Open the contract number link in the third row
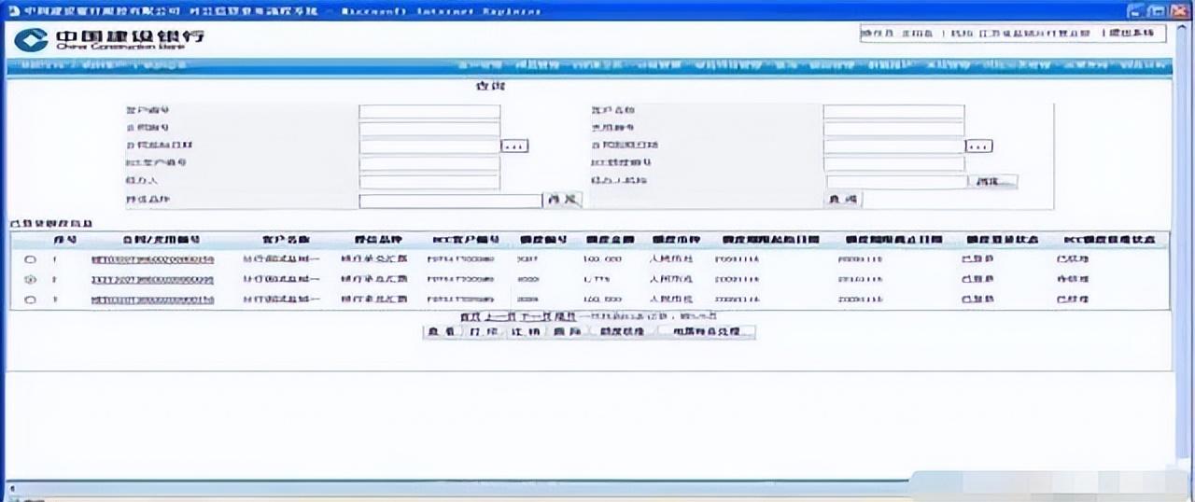Viewport: 1195px width, 502px height. pyautogui.click(x=152, y=300)
